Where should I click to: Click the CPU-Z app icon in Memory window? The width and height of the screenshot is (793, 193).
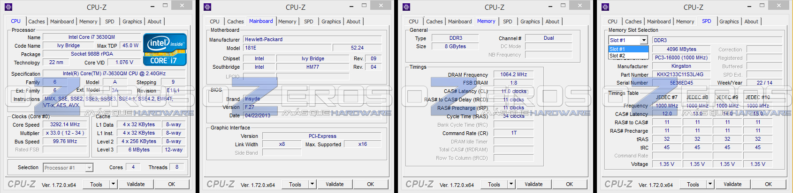pos(406,7)
